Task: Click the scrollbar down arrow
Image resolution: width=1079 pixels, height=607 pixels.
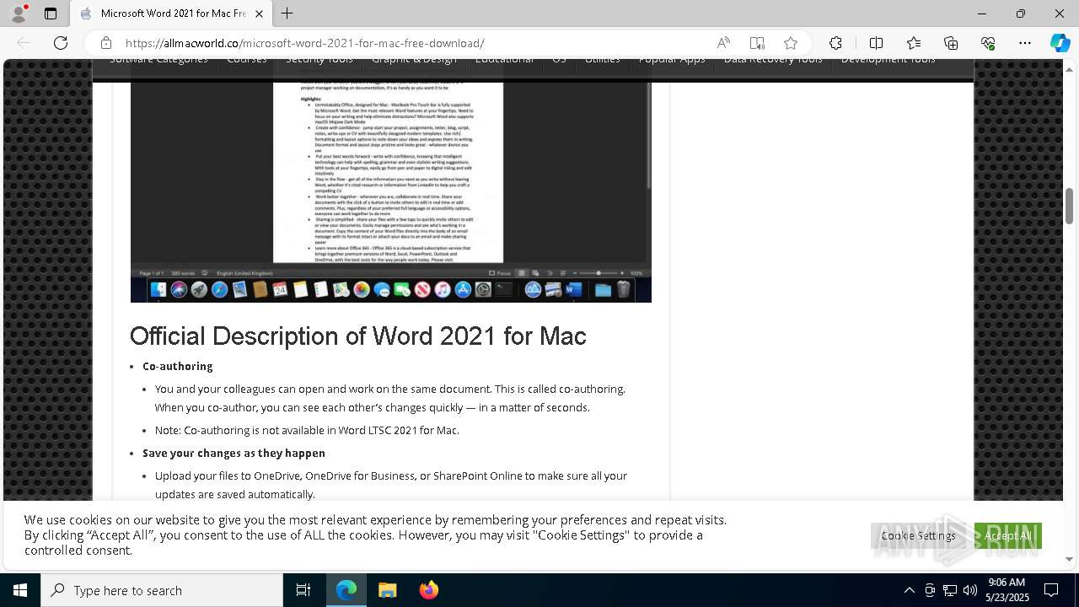Action: (1070, 559)
